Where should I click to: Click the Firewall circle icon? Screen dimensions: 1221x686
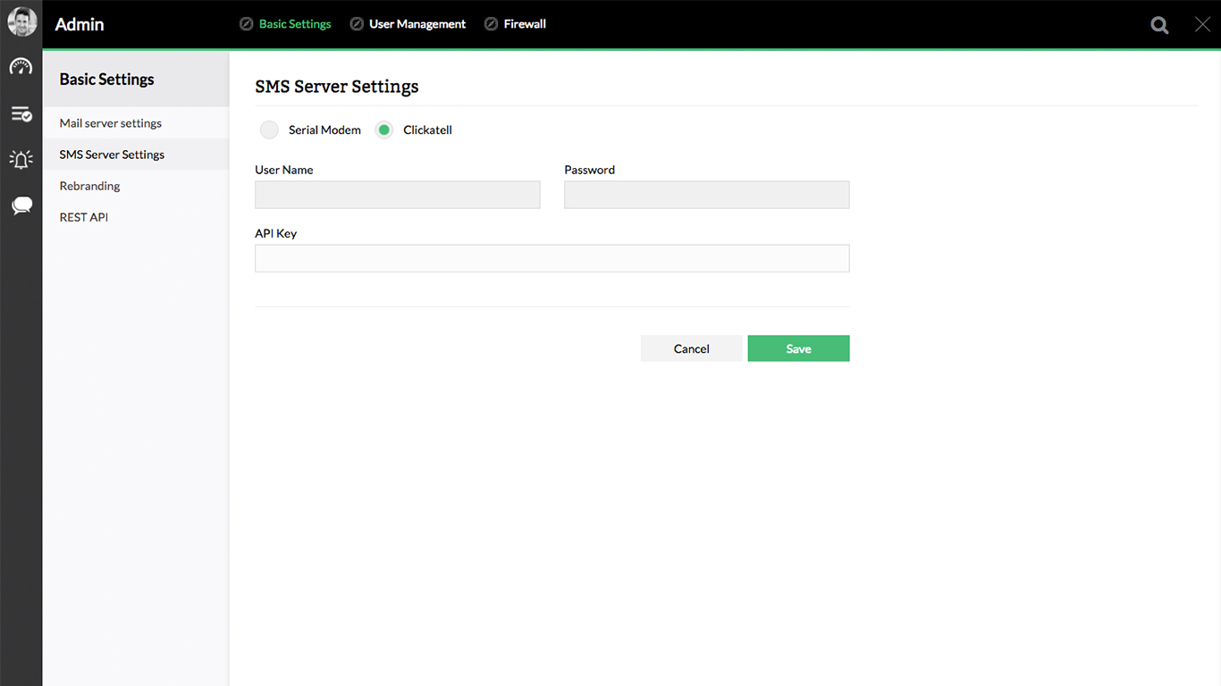click(x=490, y=23)
